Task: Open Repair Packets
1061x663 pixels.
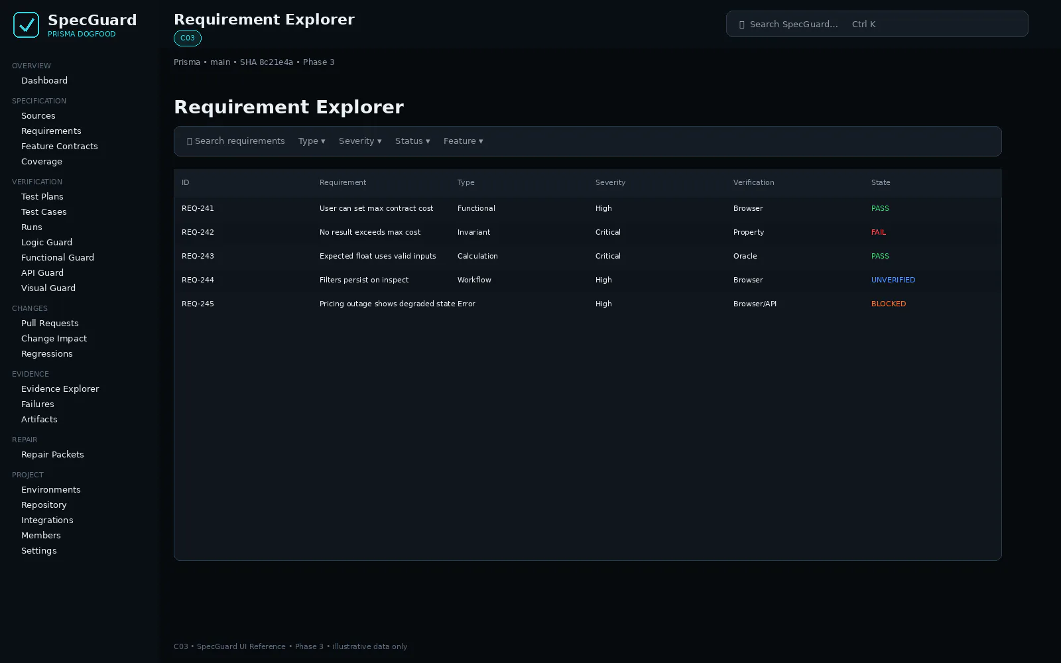Action: (52, 454)
